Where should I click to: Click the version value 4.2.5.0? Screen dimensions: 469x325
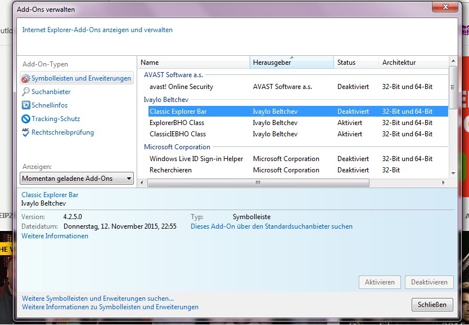tap(73, 217)
